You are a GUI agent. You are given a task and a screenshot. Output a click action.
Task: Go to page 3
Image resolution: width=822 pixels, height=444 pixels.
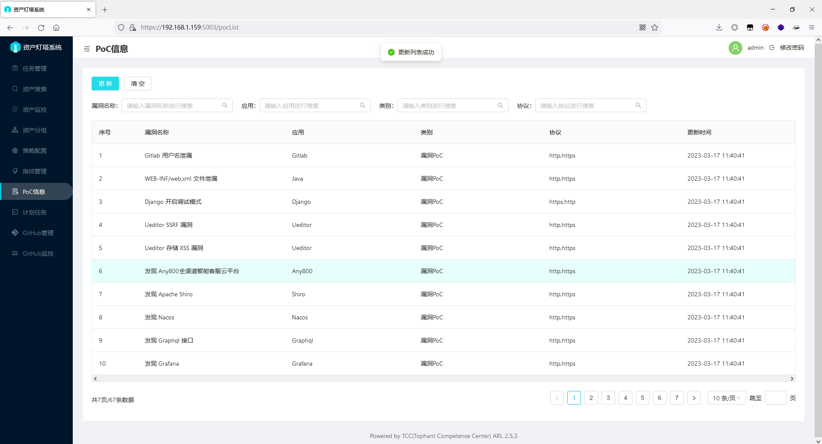pos(608,398)
